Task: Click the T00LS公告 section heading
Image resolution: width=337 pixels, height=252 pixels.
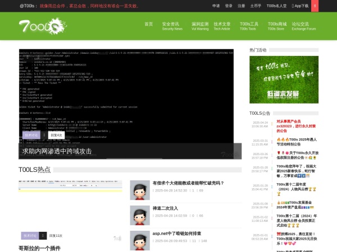Action: tap(259, 113)
